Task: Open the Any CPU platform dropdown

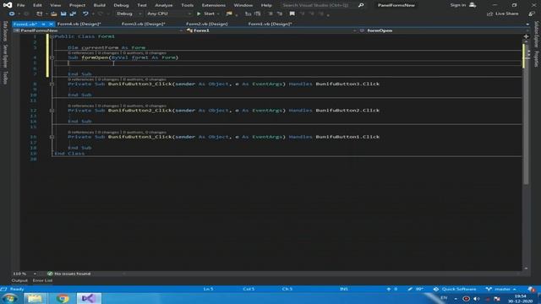Action: pos(169,14)
